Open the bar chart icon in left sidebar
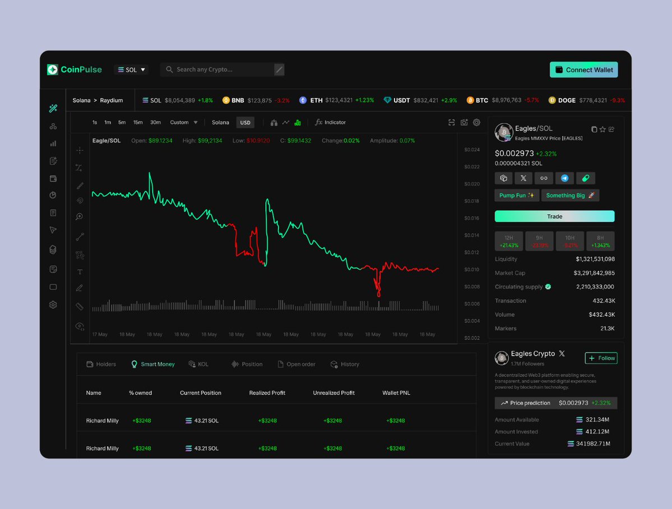 pos(53,144)
